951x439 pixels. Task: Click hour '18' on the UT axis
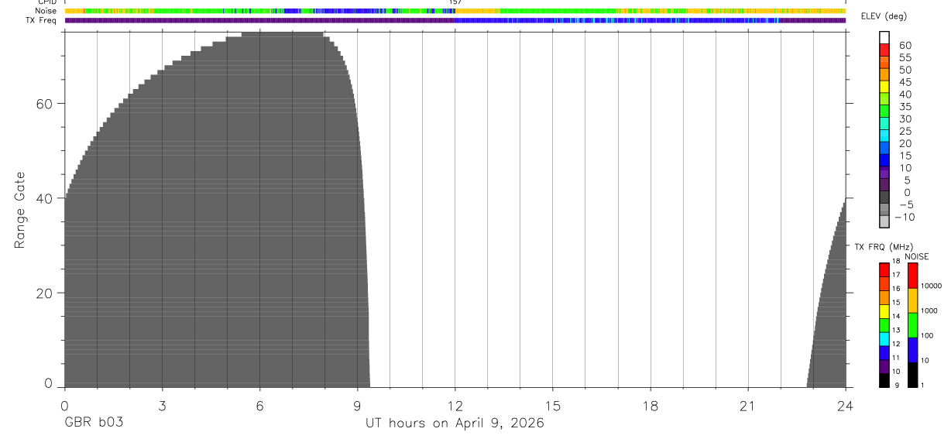(x=651, y=406)
